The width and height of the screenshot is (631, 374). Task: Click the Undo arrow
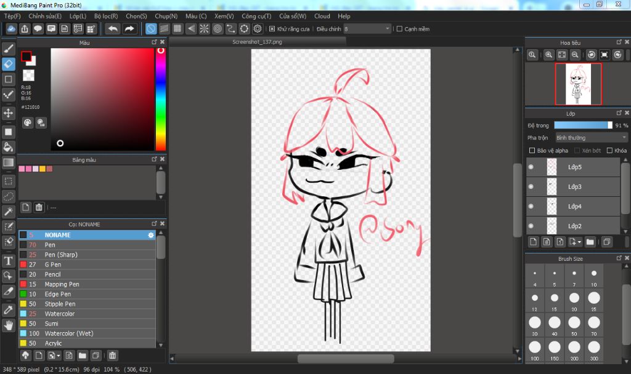113,29
